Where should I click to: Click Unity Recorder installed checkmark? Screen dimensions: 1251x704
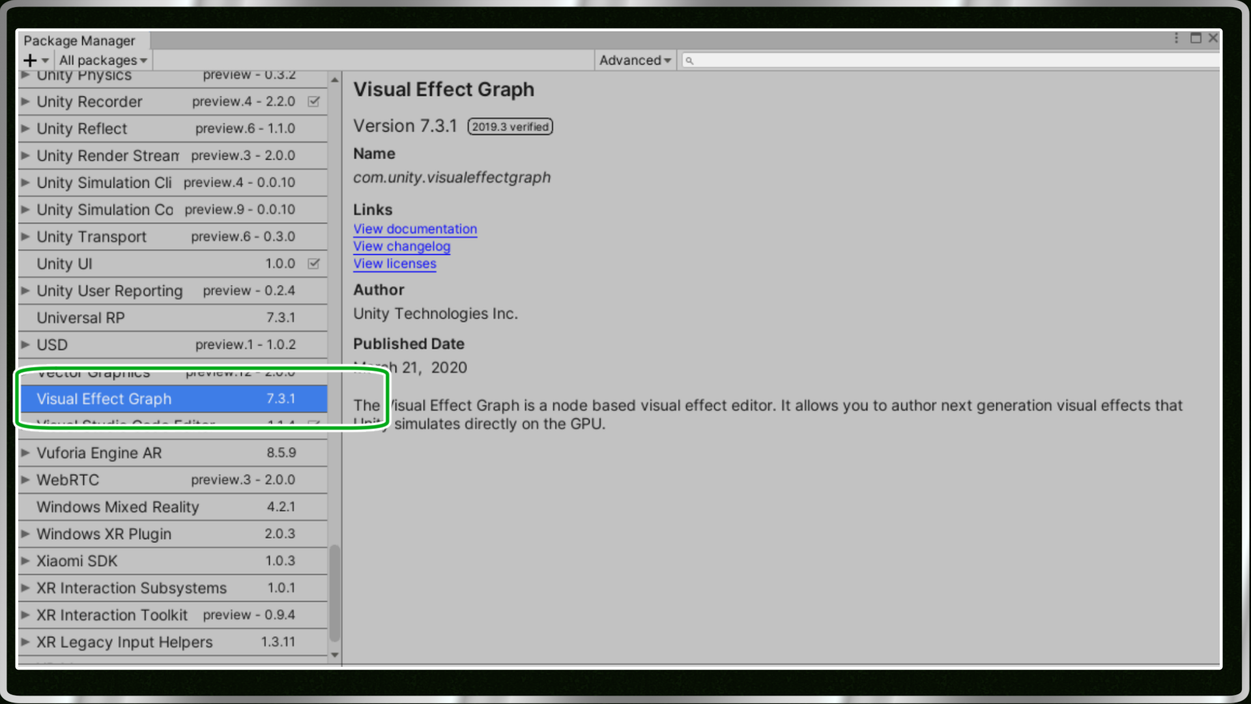tap(313, 102)
